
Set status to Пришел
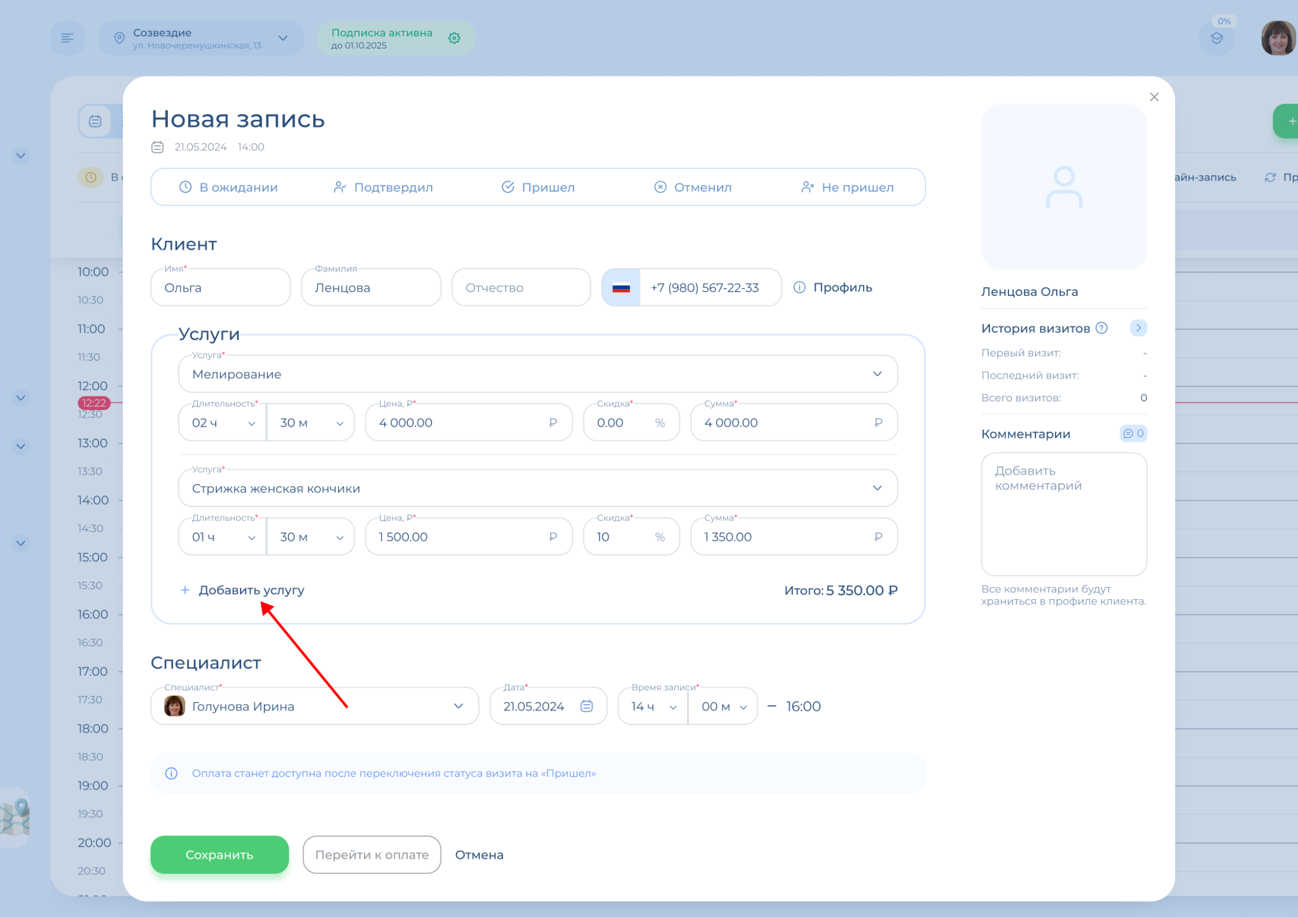538,187
